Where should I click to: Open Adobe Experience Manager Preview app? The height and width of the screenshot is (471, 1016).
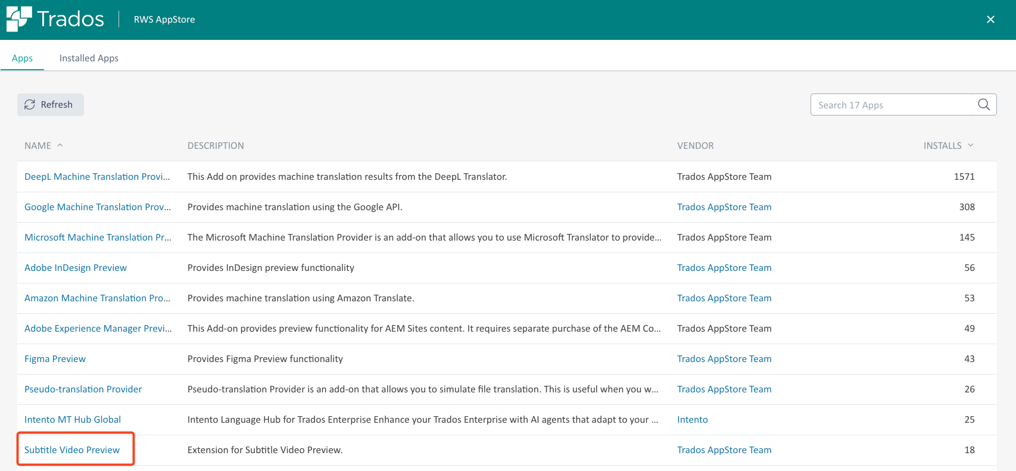(x=98, y=329)
